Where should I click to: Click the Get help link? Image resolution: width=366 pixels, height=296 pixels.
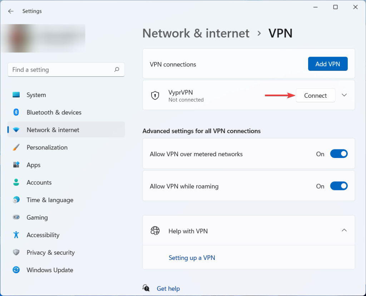168,289
